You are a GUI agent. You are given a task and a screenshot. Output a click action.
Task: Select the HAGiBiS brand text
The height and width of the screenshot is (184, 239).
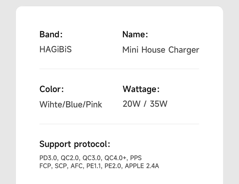coord(56,49)
